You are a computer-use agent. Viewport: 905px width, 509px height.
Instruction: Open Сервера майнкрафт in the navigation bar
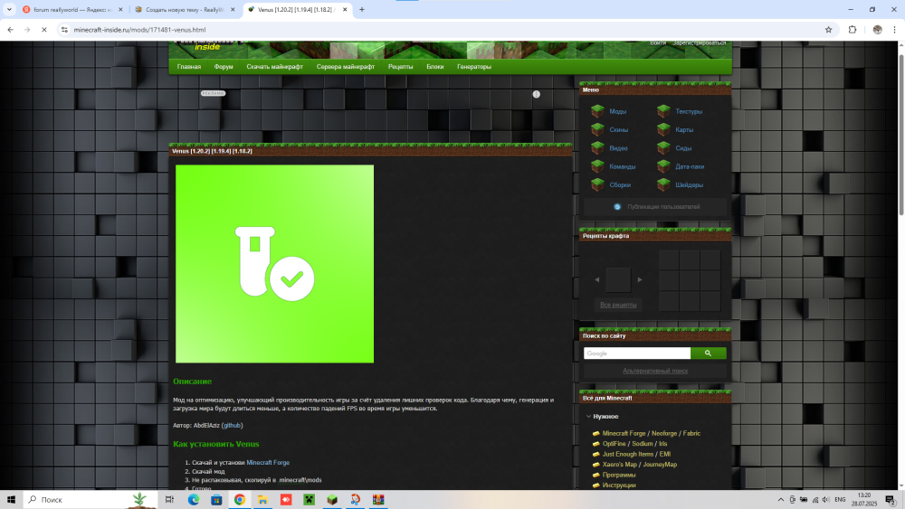[345, 67]
